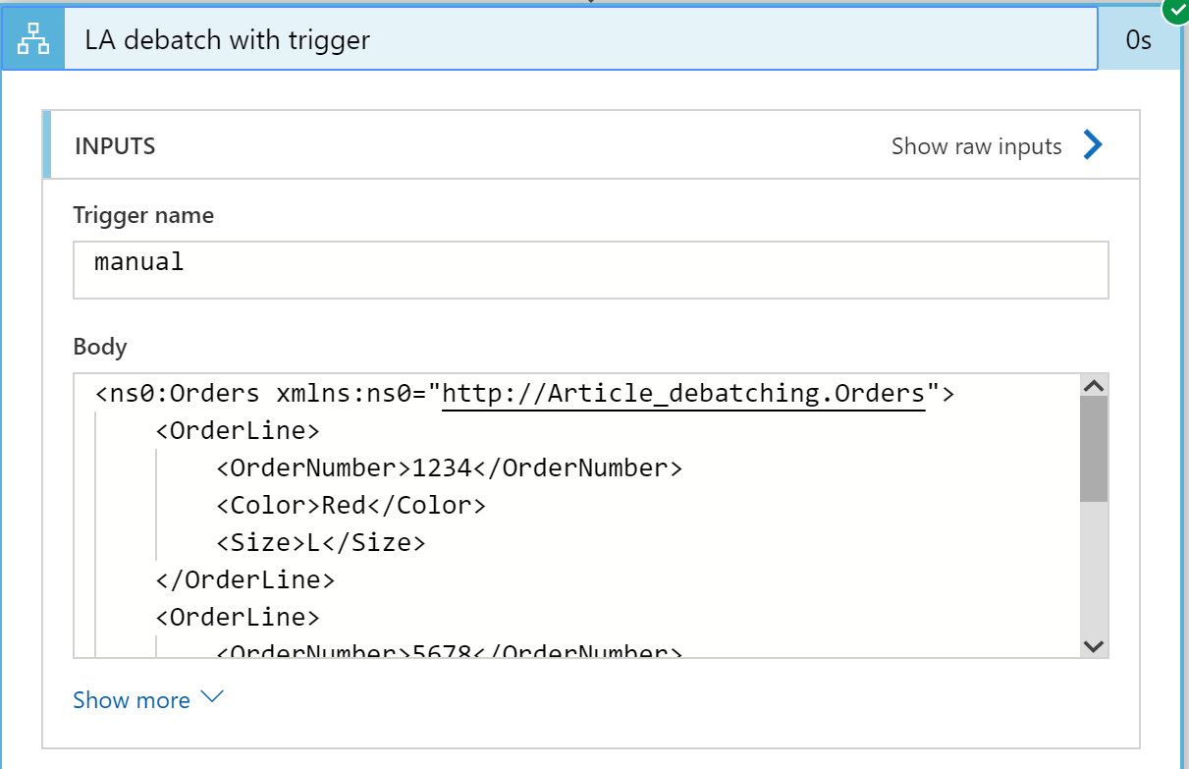1189x769 pixels.
Task: Click the INPUTS section header
Action: click(116, 145)
